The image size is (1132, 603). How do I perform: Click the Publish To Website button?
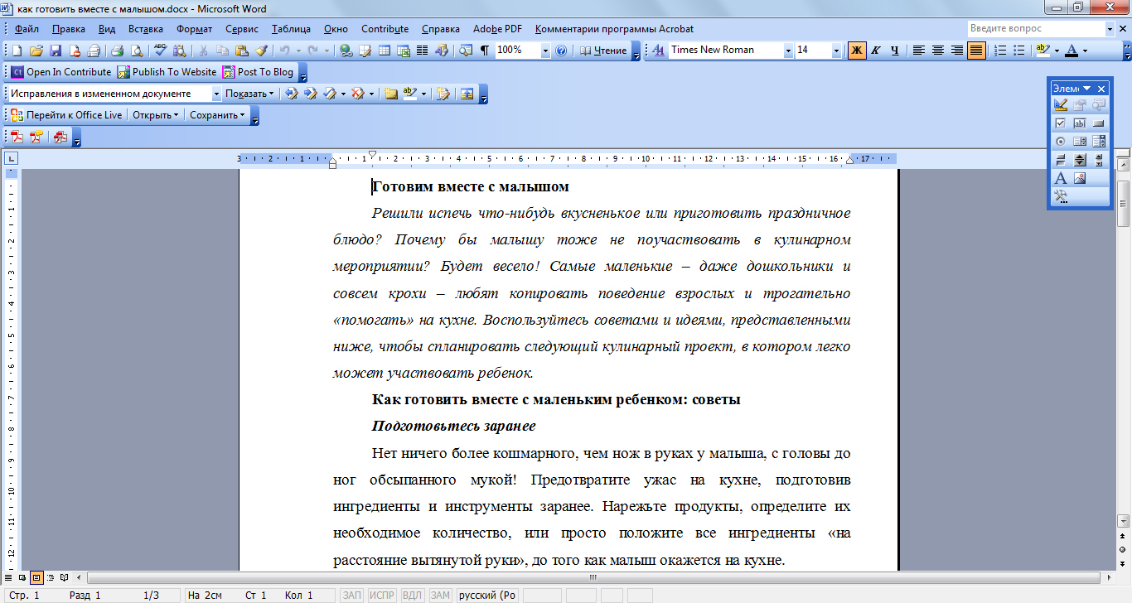tap(167, 72)
